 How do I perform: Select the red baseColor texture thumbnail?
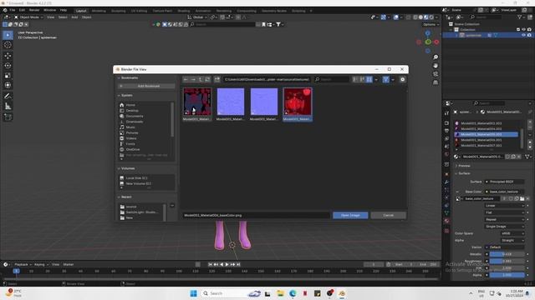tap(298, 104)
